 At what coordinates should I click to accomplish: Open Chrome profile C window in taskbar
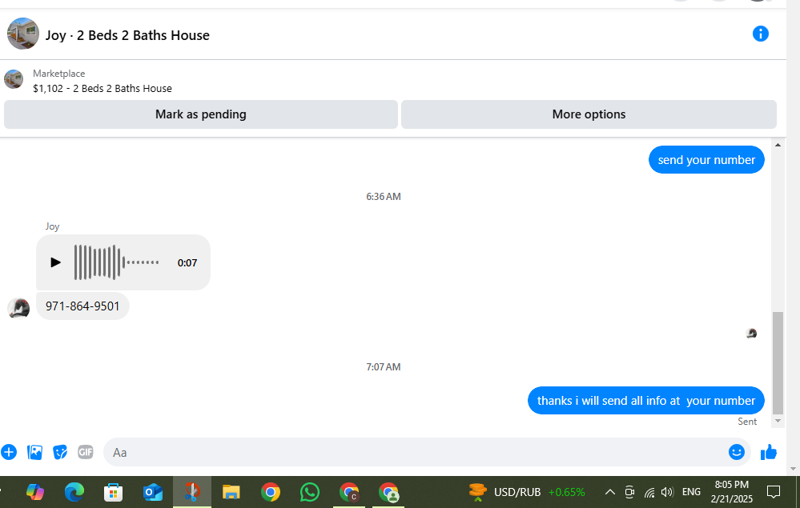[x=349, y=492]
